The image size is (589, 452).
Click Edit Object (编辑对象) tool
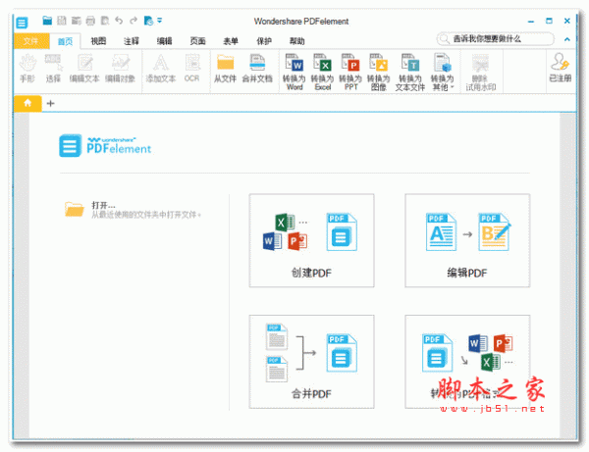120,68
